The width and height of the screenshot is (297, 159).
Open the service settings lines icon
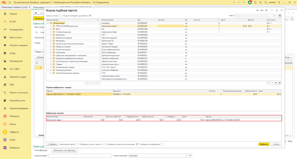[x=279, y=2]
